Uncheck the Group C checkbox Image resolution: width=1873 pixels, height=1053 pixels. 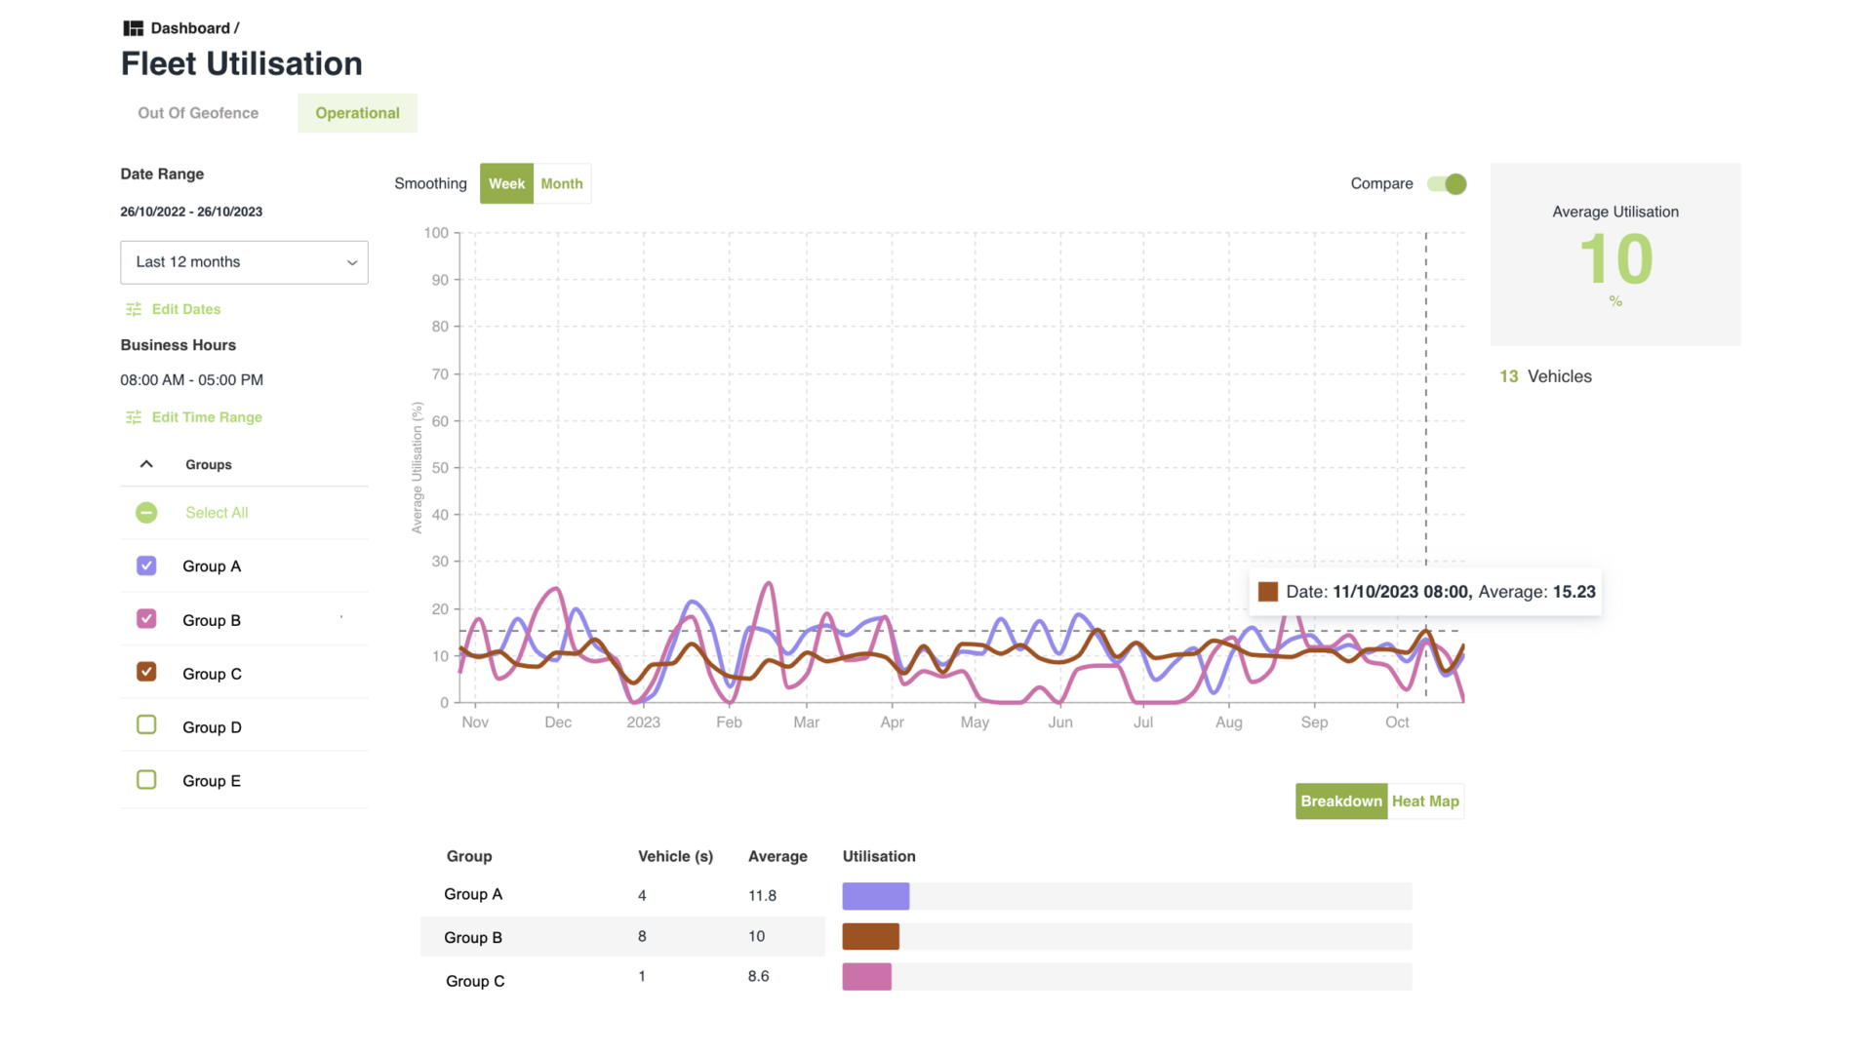[146, 673]
